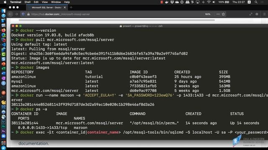
Task: Open the View menu
Action: [x=45, y=2]
